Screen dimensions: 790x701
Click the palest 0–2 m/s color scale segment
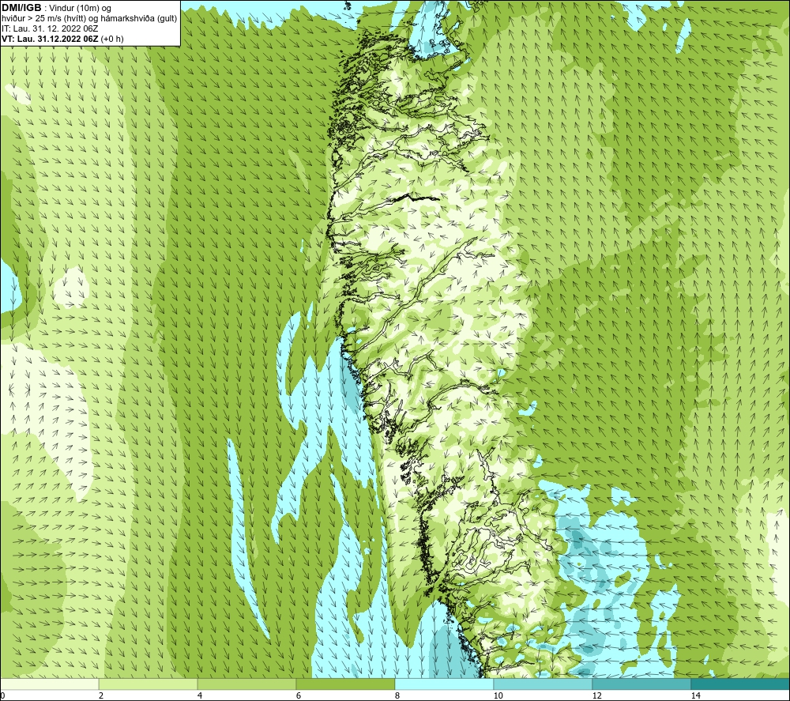(49, 684)
